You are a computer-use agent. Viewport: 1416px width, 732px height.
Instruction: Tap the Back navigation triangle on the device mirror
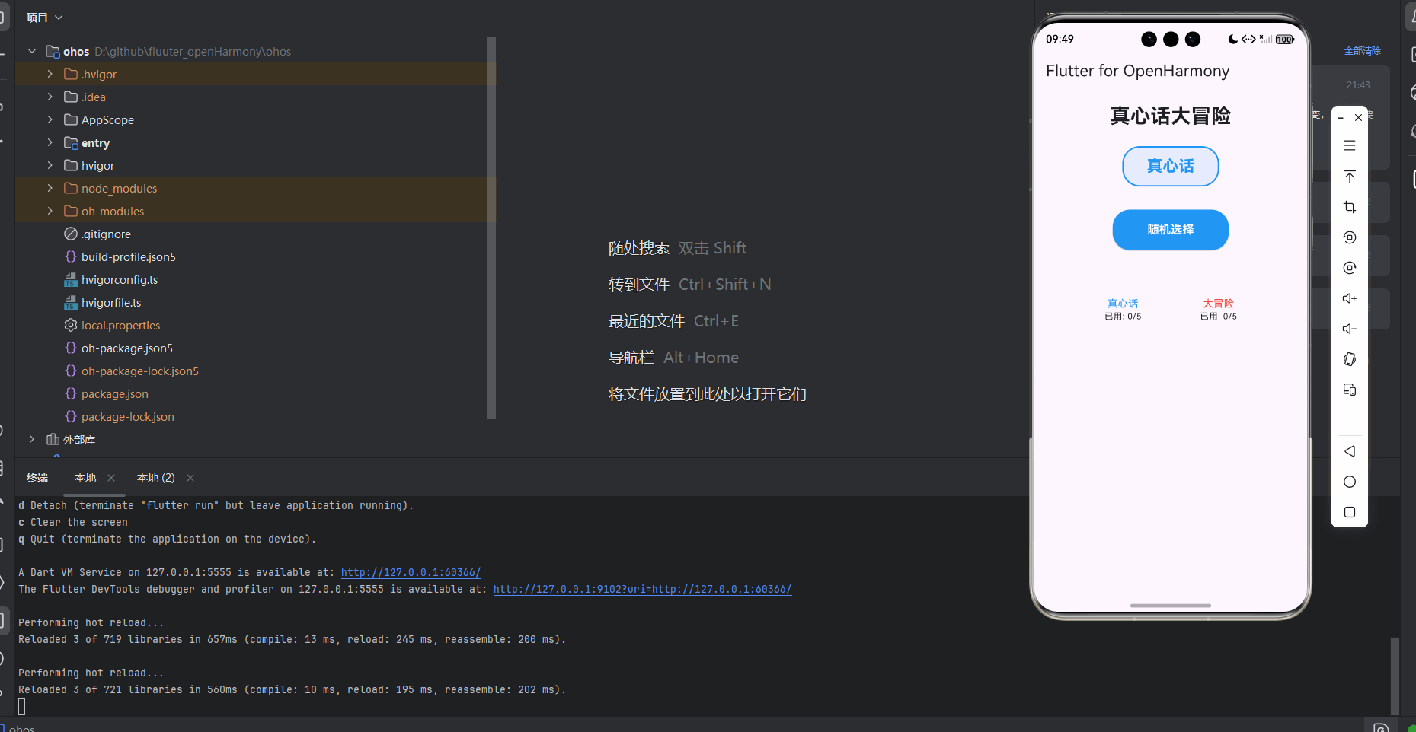pos(1349,451)
